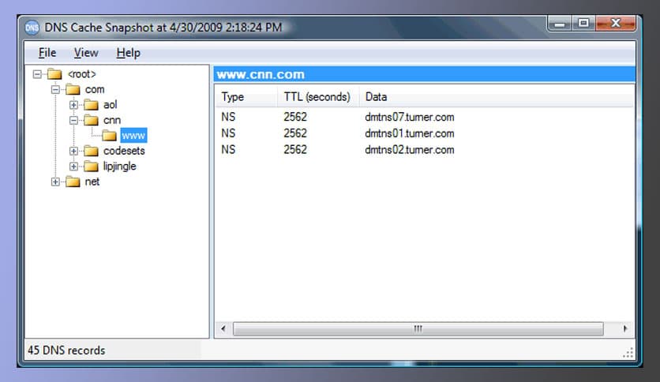Click the www folder icon
This screenshot has height=382, width=660.
[110, 136]
